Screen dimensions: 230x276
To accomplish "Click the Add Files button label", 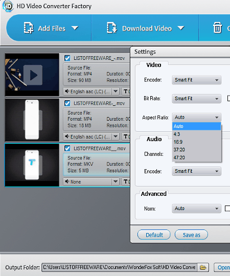I will pos(52,28).
